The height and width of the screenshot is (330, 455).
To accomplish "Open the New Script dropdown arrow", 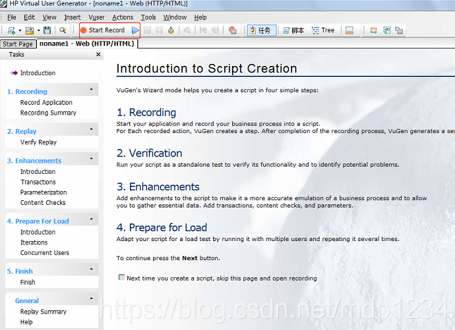I will pyautogui.click(x=20, y=30).
